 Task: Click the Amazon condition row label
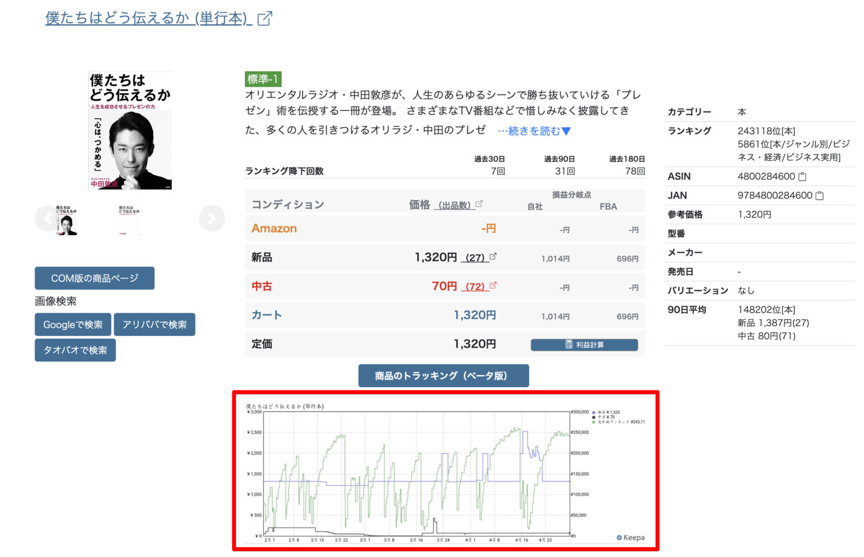click(x=274, y=229)
